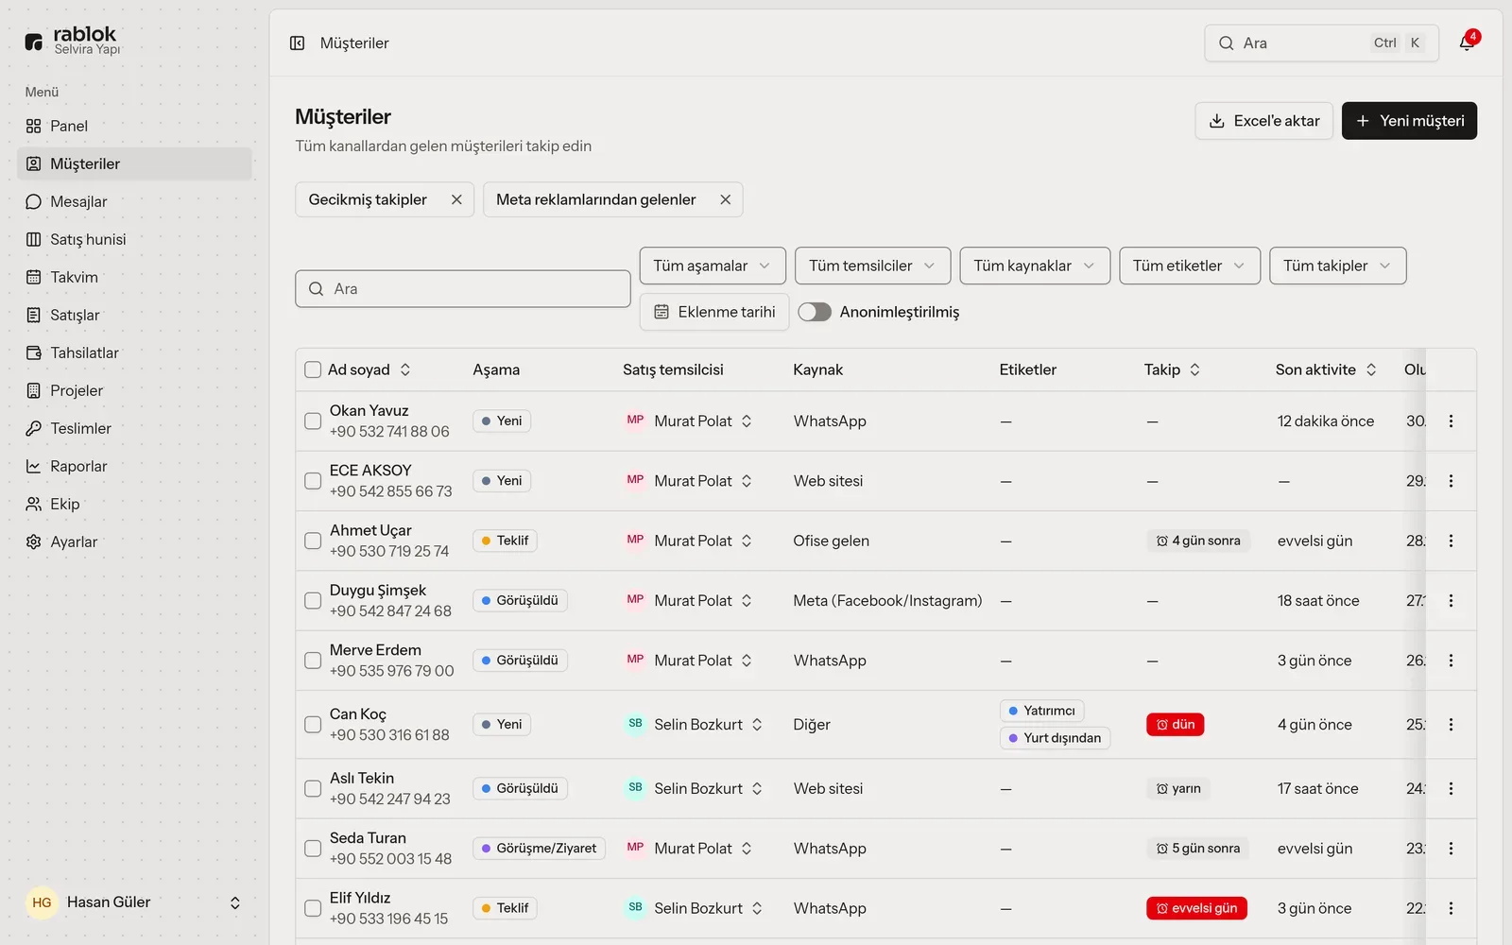Open the Eklenme tarihi date filter
This screenshot has width=1512, height=945.
click(714, 312)
